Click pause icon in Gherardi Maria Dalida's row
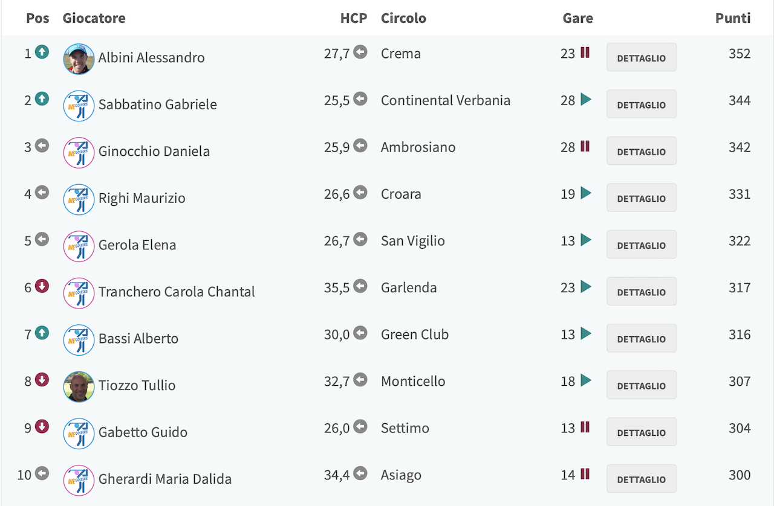Viewport: 774px width, 506px height. [585, 474]
